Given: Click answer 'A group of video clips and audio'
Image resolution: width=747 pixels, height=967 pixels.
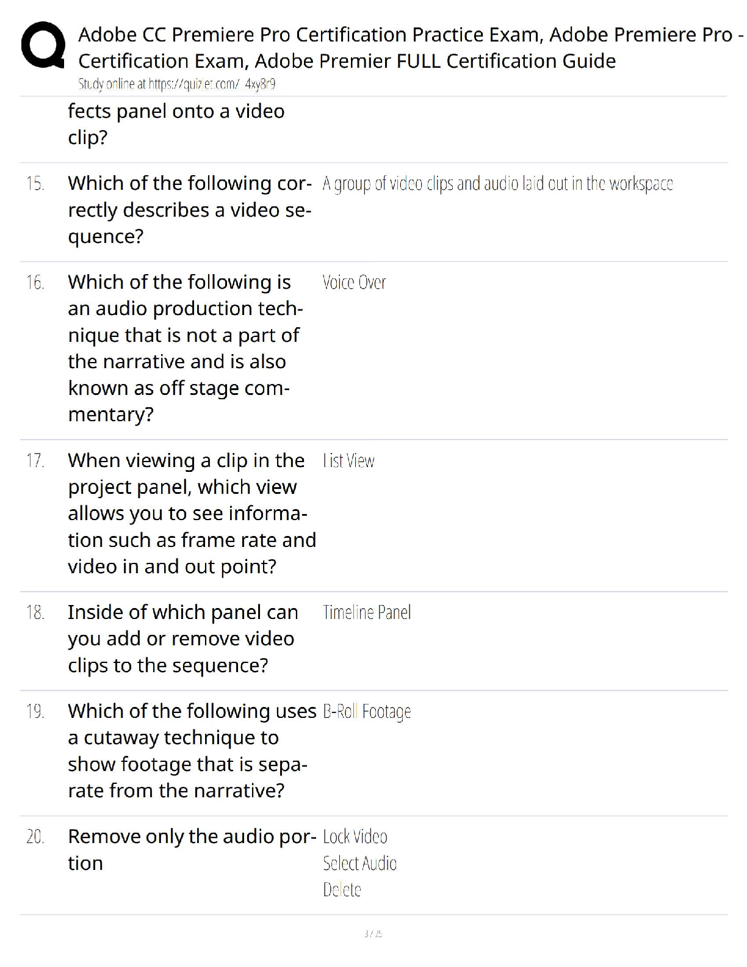Looking at the screenshot, I should [497, 184].
